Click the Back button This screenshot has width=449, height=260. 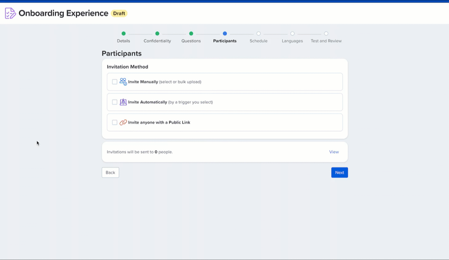(110, 172)
